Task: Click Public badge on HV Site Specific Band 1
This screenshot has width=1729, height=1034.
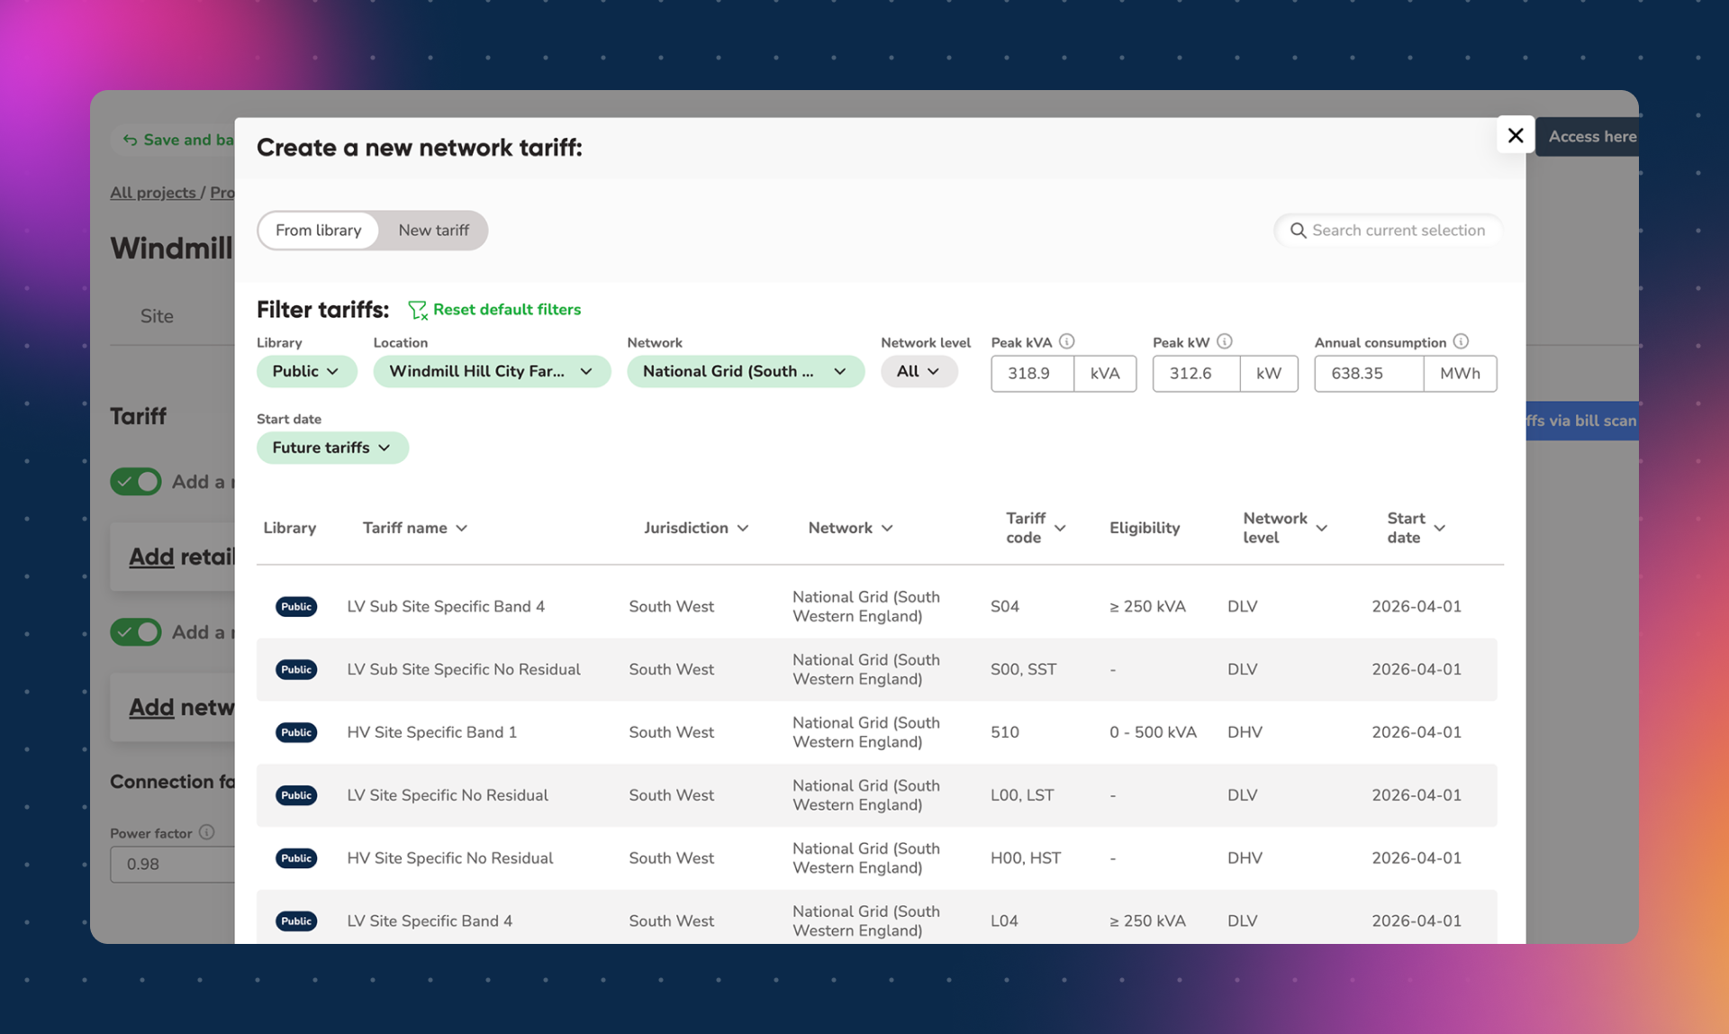Action: (295, 732)
